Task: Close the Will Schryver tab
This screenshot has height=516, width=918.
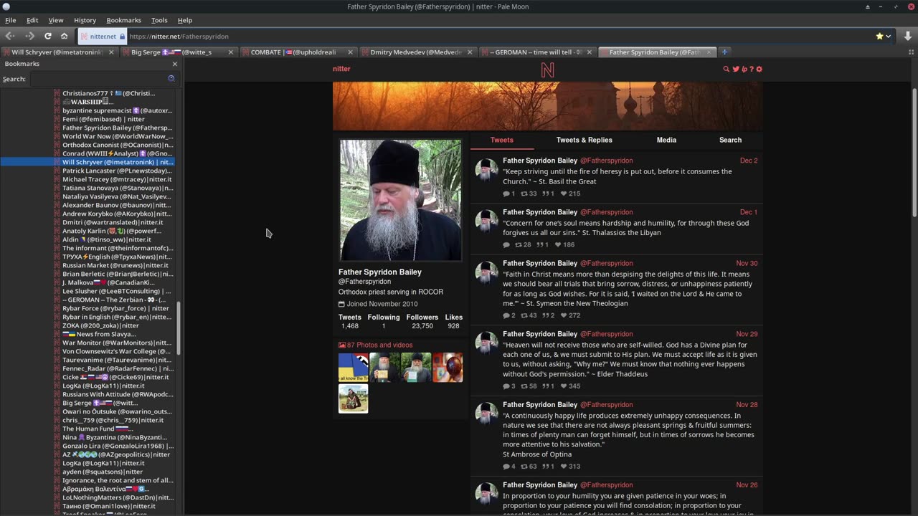Action: (x=110, y=52)
